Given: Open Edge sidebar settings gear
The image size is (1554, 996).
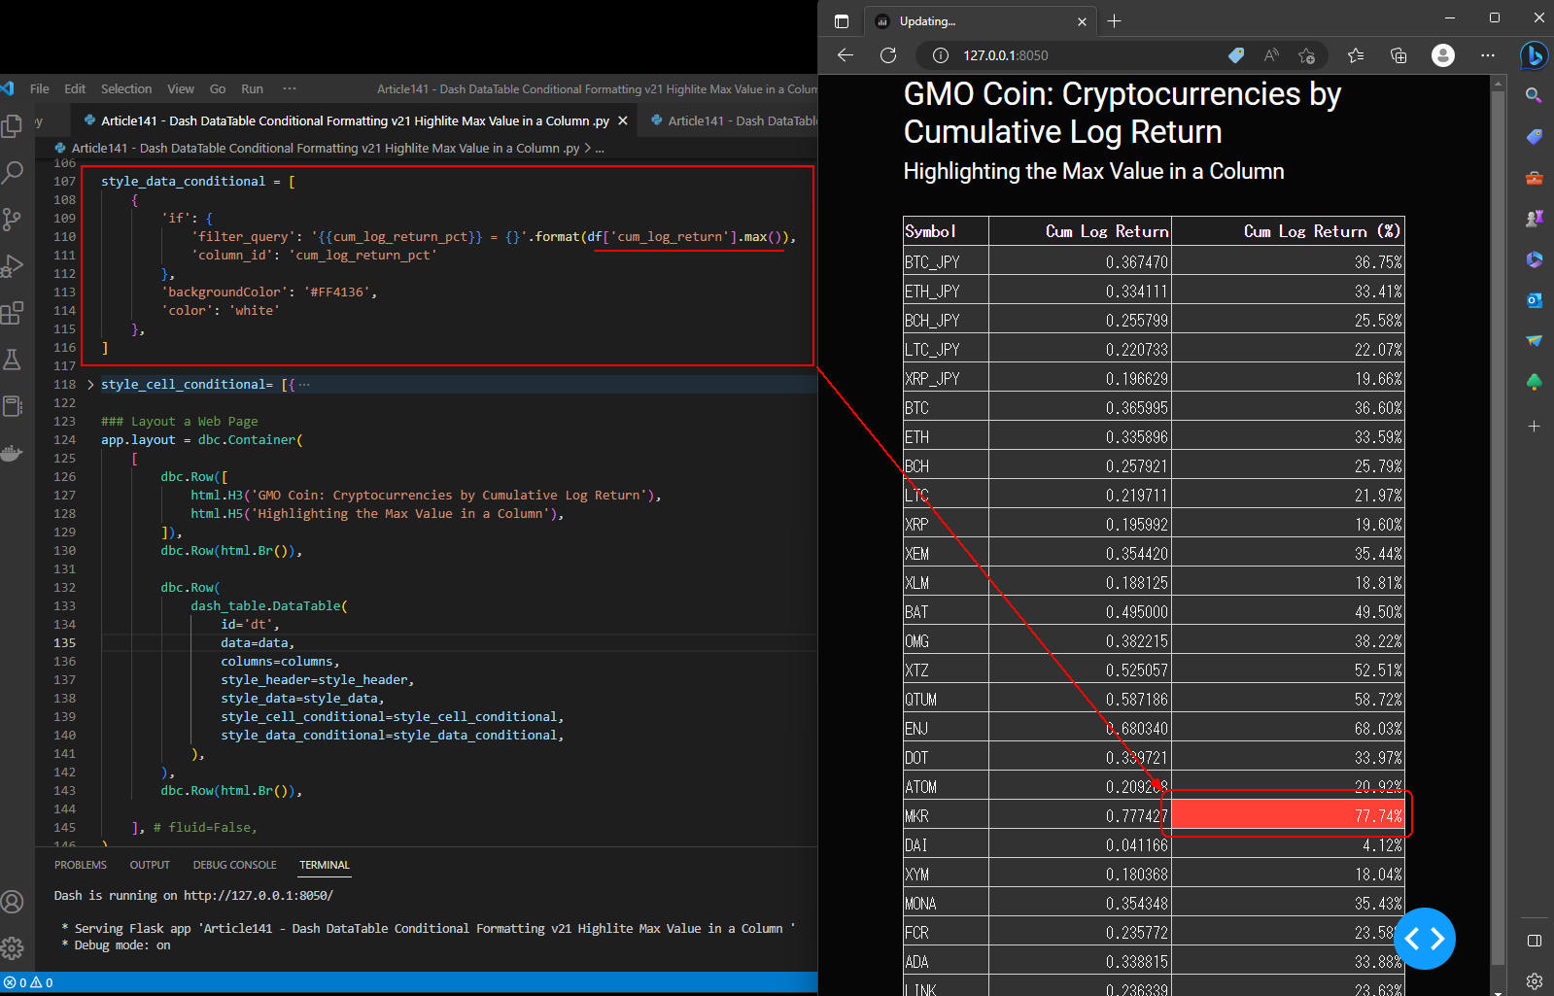Looking at the screenshot, I should (1534, 981).
